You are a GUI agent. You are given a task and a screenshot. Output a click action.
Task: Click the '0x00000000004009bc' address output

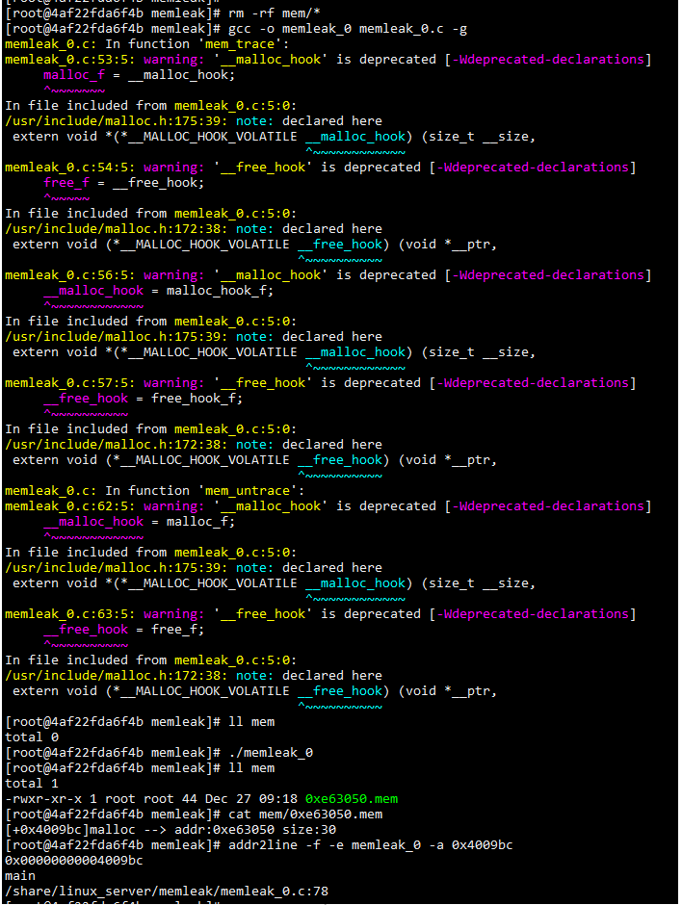(x=74, y=861)
